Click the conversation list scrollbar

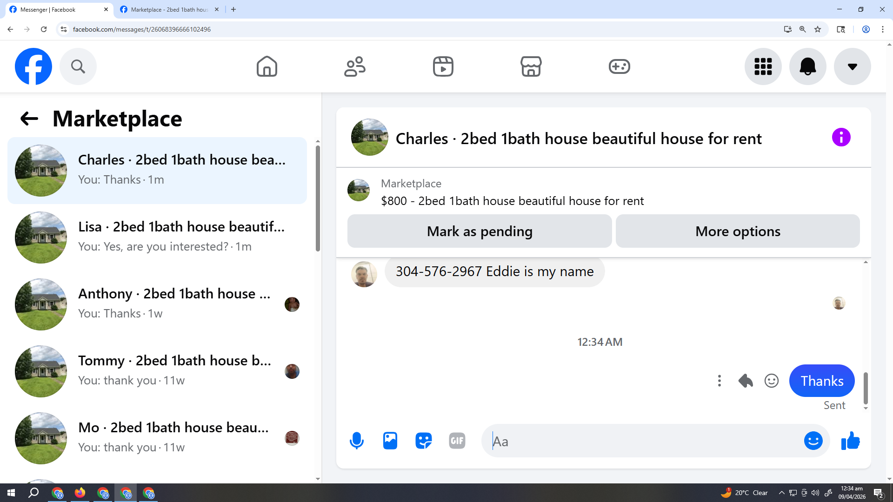pyautogui.click(x=318, y=198)
